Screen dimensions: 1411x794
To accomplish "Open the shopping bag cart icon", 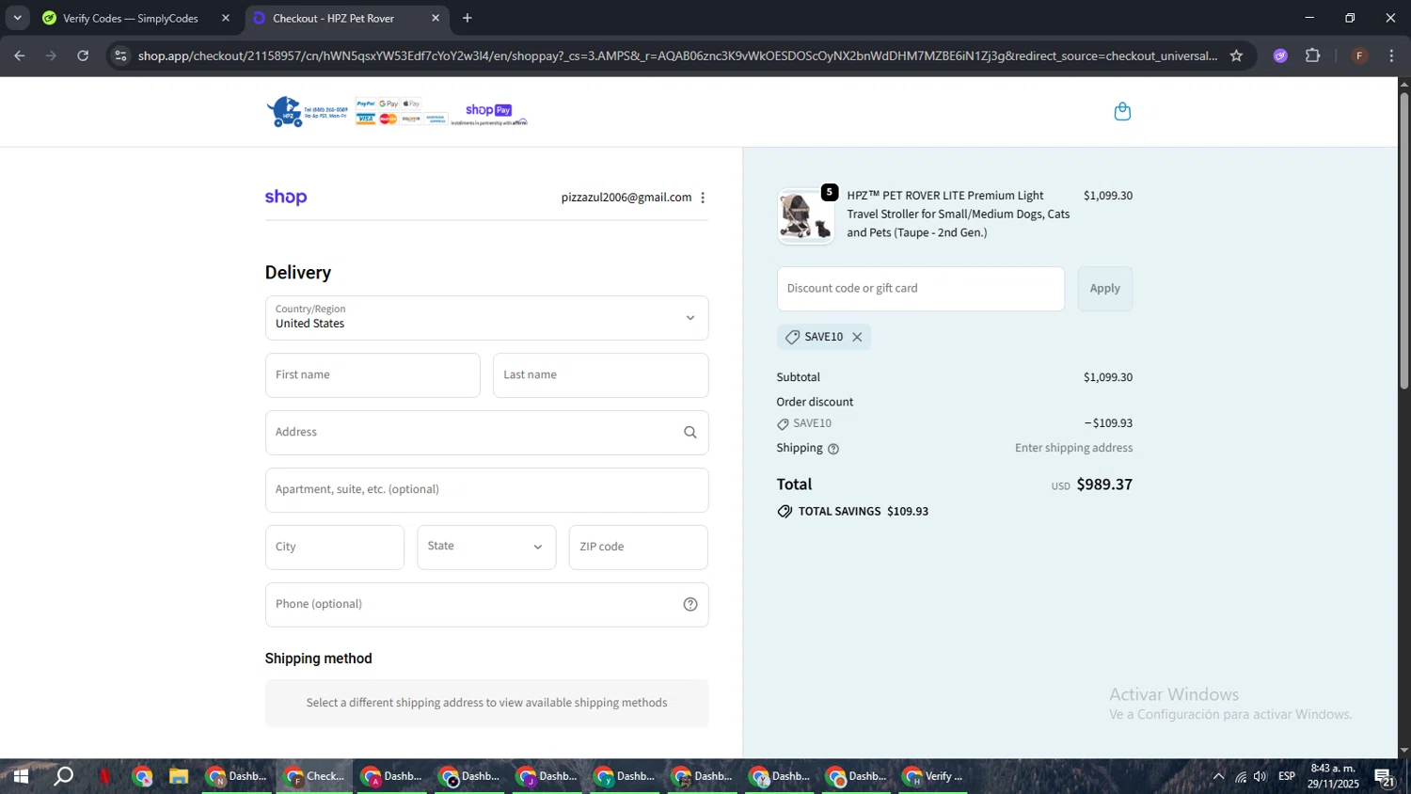I will coord(1122,112).
